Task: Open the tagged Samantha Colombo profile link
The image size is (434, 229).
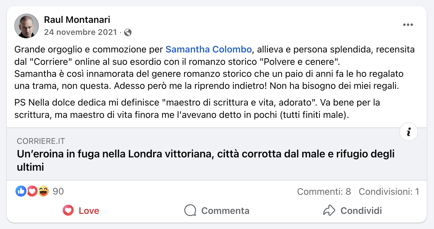Action: pos(209,49)
